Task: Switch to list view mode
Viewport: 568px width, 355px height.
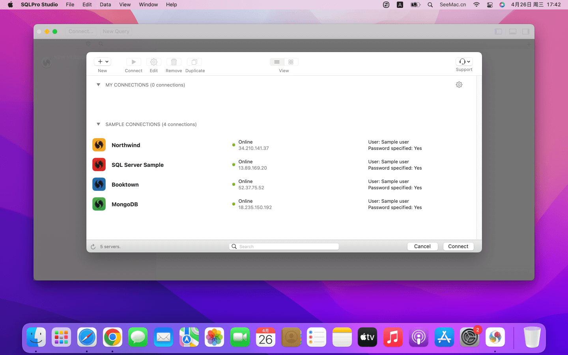Action: 277,62
